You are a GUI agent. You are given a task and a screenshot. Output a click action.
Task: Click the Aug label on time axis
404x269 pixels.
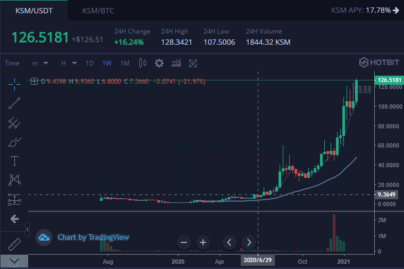(x=108, y=262)
